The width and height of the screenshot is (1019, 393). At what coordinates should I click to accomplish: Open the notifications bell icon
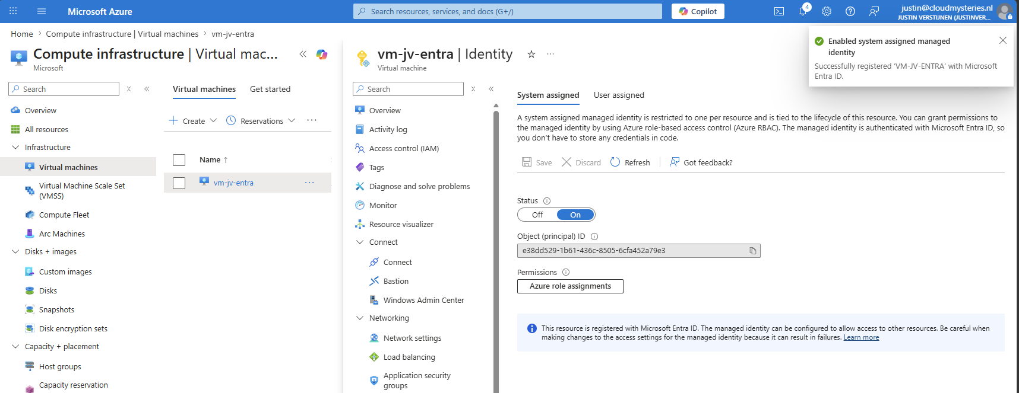pos(803,11)
